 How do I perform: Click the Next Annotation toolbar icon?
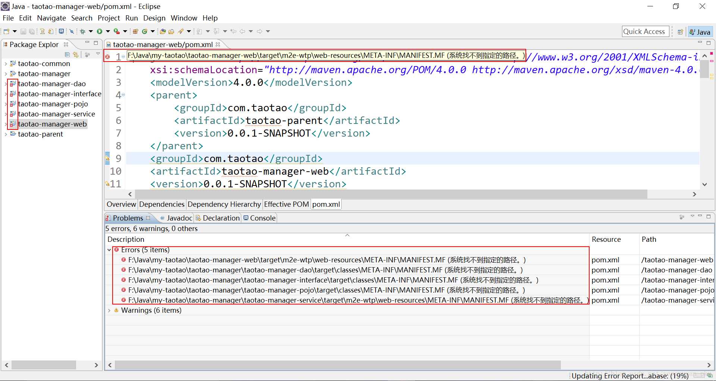pyautogui.click(x=199, y=31)
